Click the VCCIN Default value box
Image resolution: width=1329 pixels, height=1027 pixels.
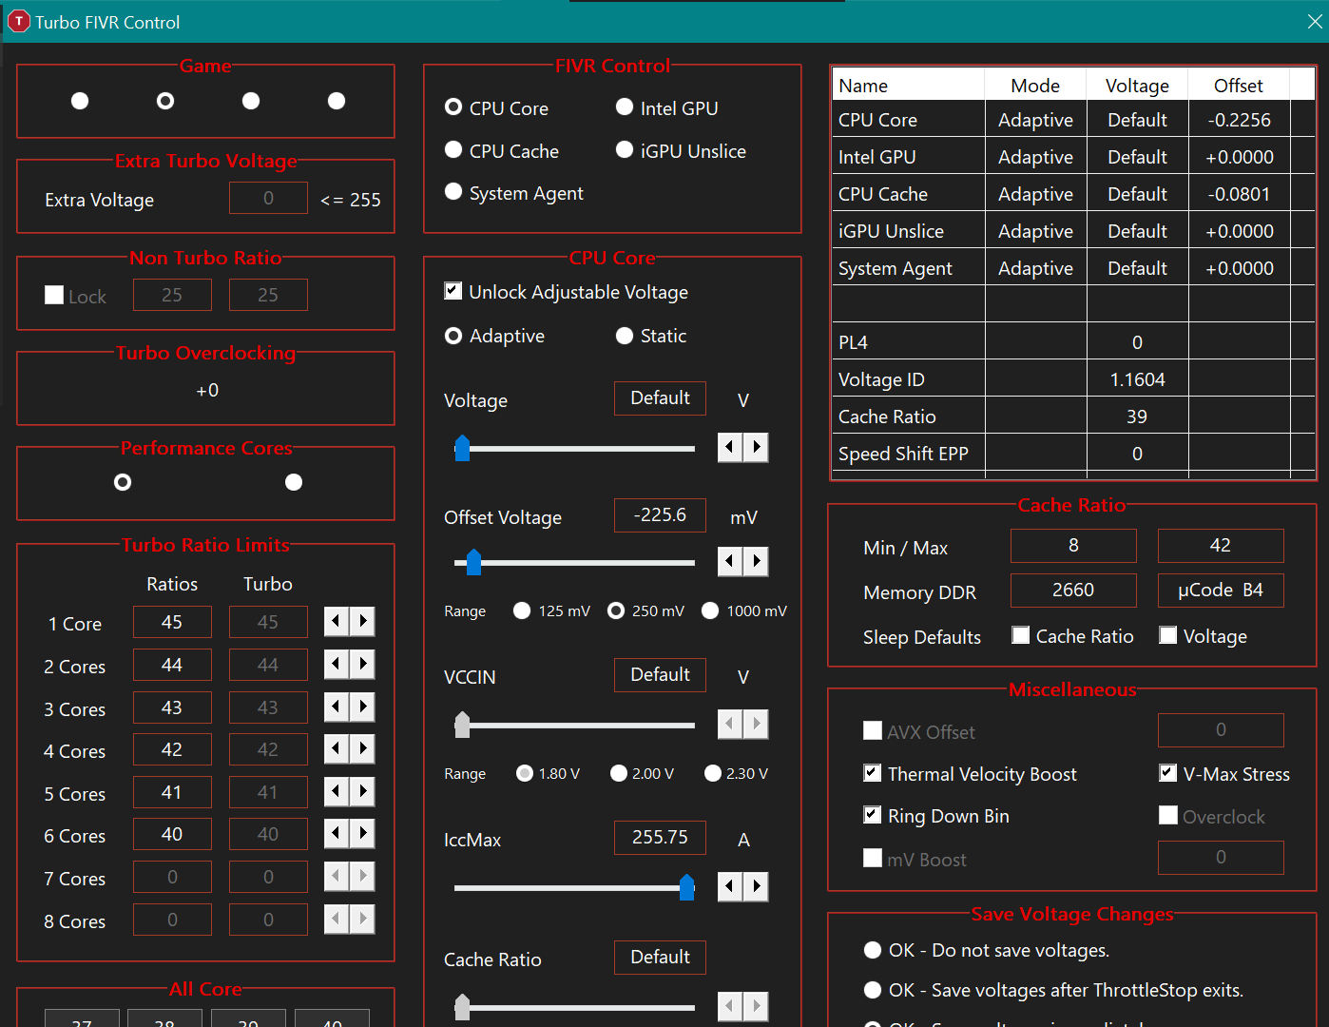660,675
